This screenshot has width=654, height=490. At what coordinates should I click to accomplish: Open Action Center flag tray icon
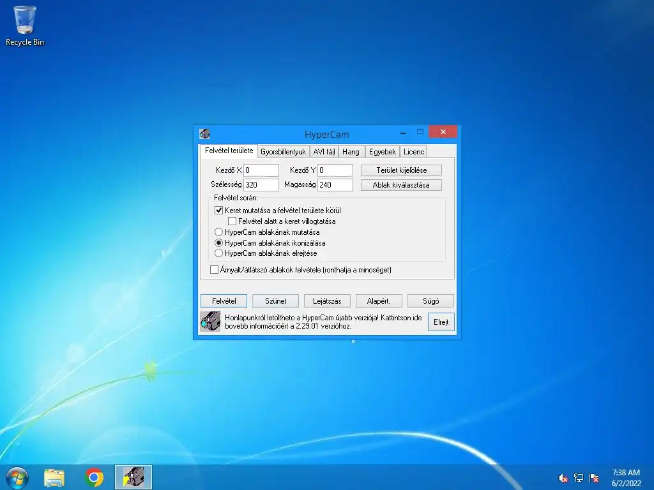pyautogui.click(x=594, y=478)
